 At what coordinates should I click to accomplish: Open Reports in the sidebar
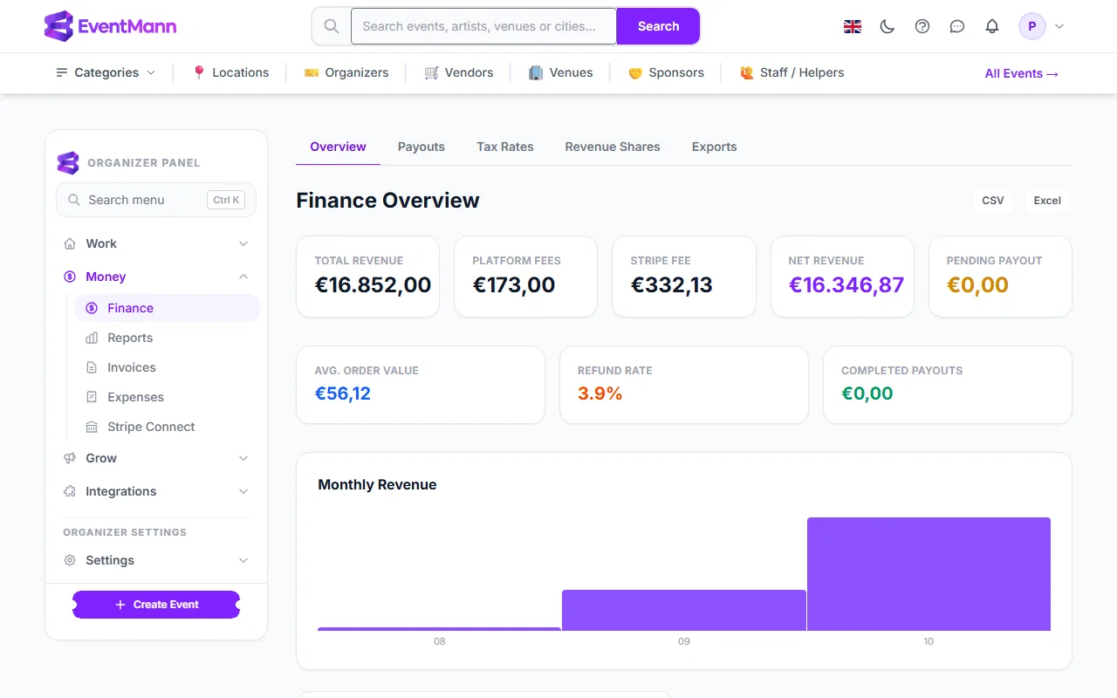[167, 338]
